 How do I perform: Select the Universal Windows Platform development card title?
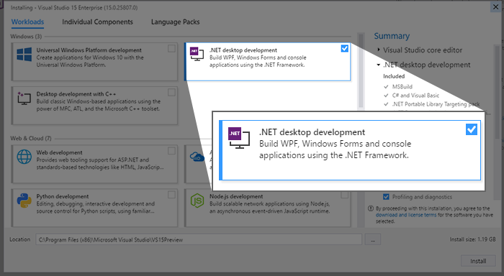(x=89, y=50)
